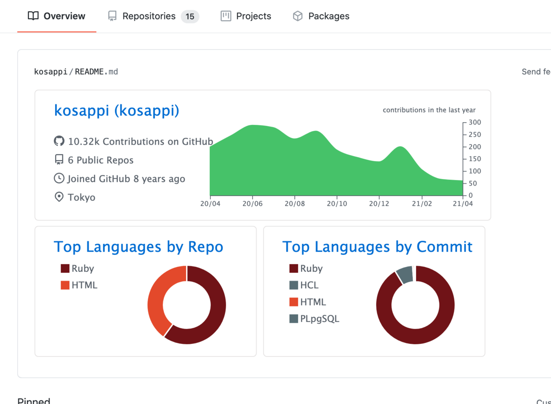Screen dimensions: 551x404
Task: Switch to the Projects tab
Action: (253, 16)
